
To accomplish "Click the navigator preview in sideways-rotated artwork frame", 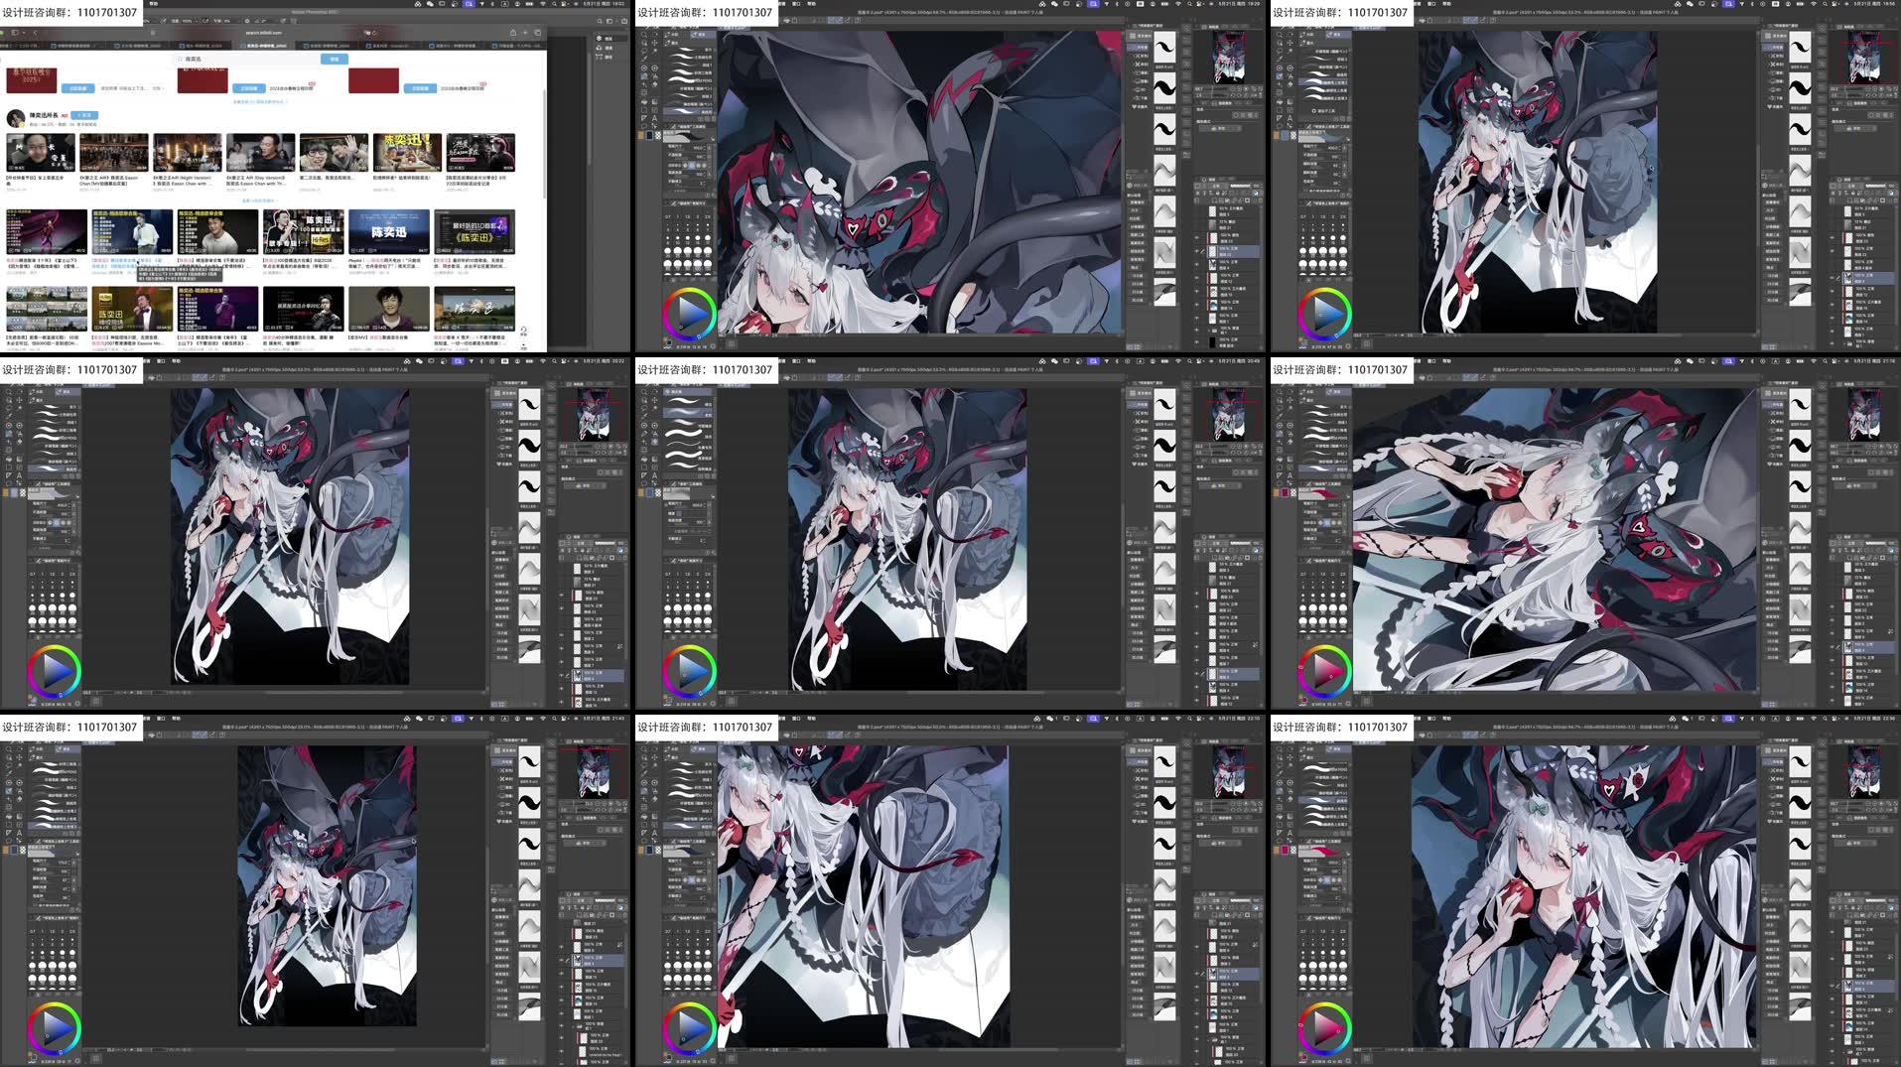I will point(1864,415).
